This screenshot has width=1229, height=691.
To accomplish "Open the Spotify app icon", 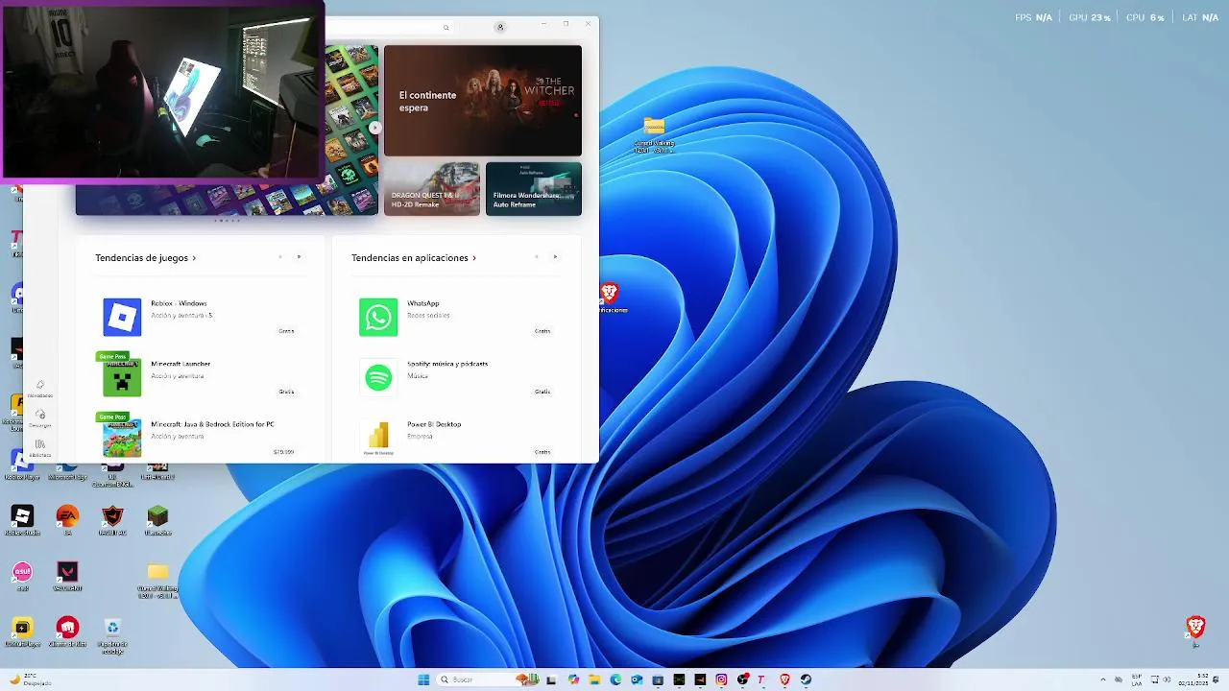I will point(378,378).
